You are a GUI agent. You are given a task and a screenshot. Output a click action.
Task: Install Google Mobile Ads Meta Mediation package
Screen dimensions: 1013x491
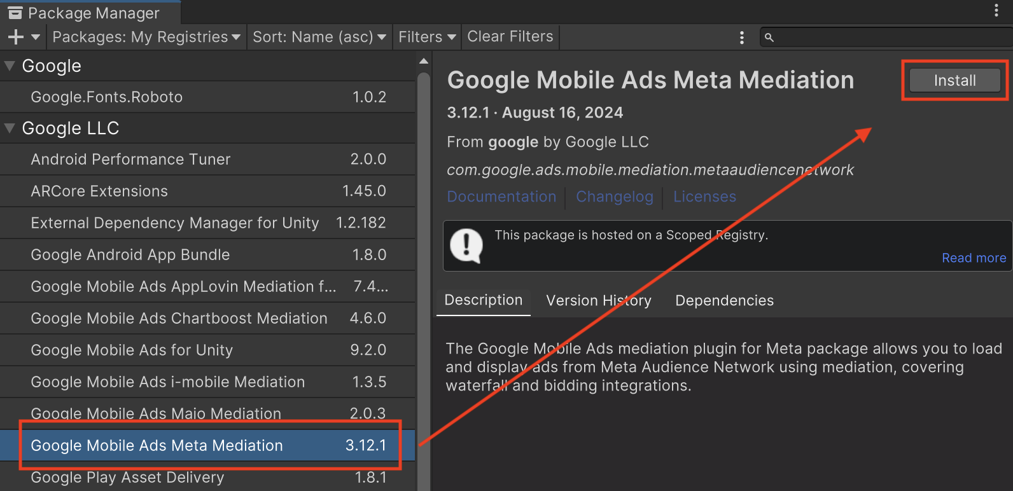[954, 81]
